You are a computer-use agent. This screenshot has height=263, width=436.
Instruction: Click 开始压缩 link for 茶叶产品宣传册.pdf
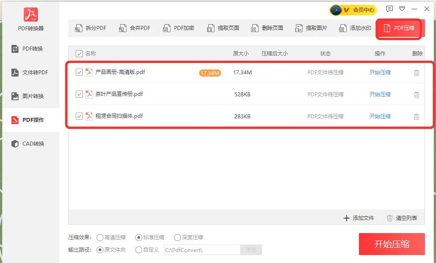click(x=380, y=95)
